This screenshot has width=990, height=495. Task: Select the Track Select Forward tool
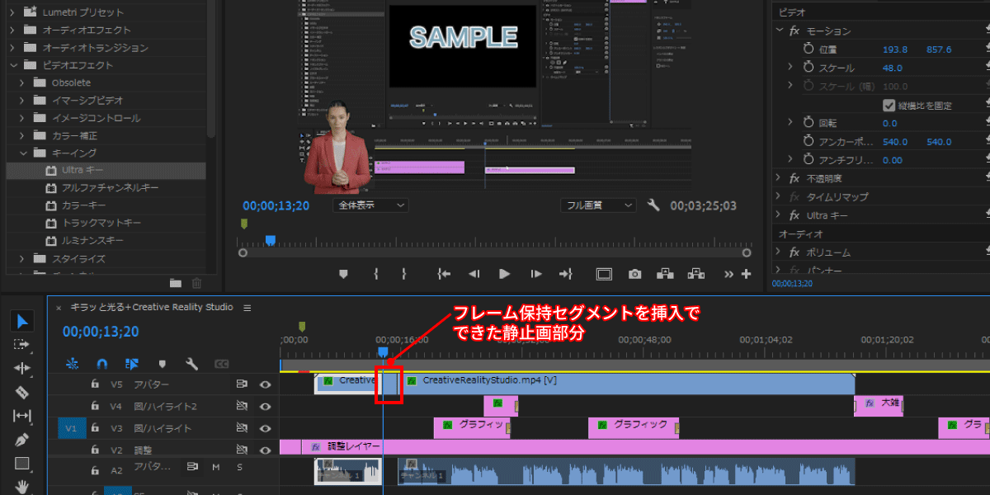pyautogui.click(x=22, y=345)
